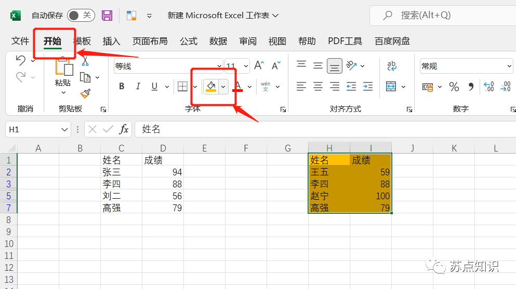Click the search box 搜索(Alt+Q)

click(443, 16)
